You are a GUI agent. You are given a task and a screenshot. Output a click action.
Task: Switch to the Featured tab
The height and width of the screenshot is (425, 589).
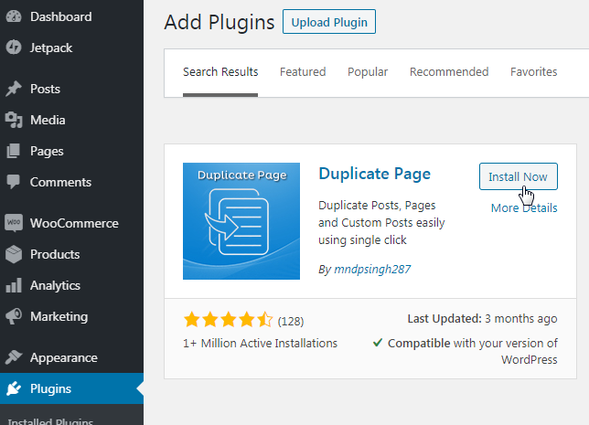[x=303, y=72]
